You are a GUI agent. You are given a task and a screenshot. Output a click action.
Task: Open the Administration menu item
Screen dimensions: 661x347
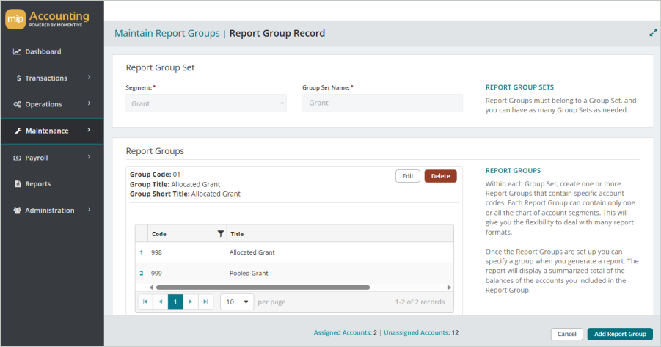point(52,211)
